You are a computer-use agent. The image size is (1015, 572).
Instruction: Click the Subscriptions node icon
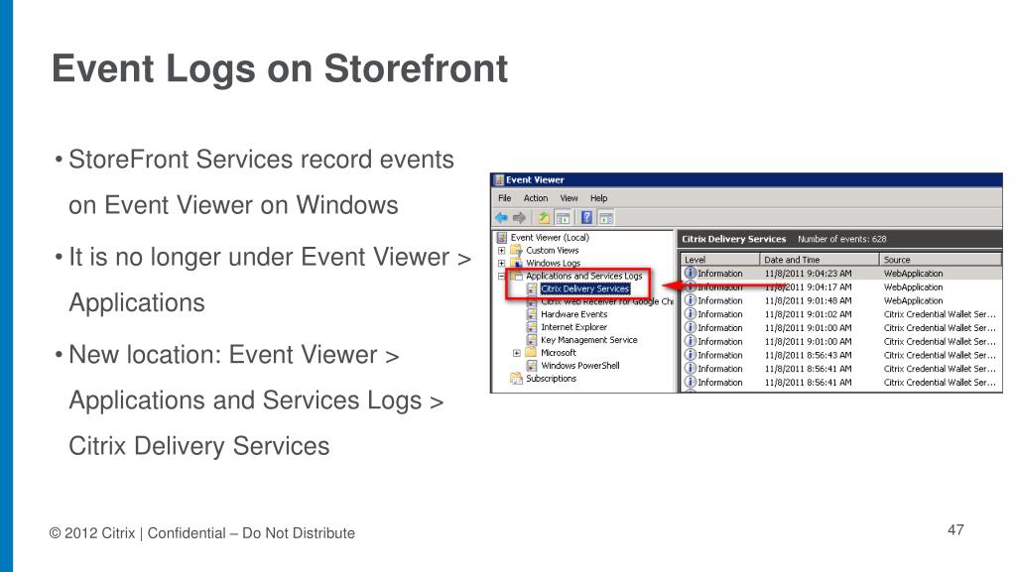516,379
